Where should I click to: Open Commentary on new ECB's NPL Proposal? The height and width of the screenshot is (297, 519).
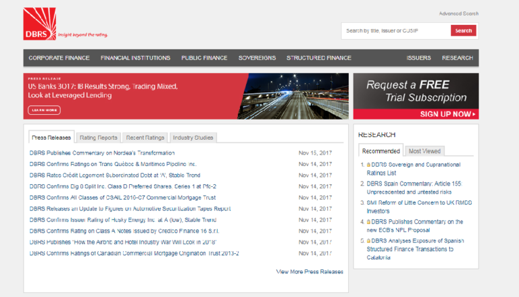415,226
